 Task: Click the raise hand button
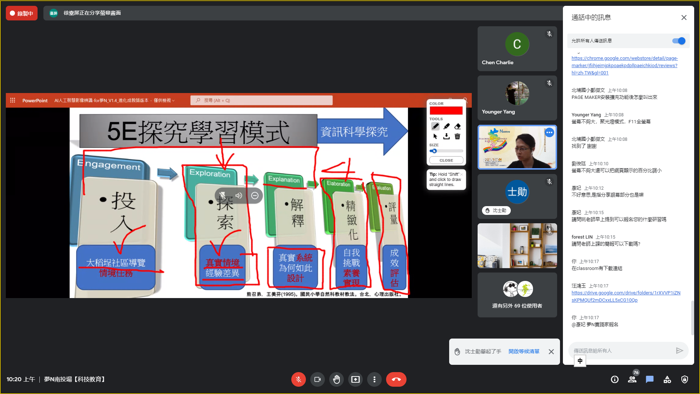click(x=336, y=379)
